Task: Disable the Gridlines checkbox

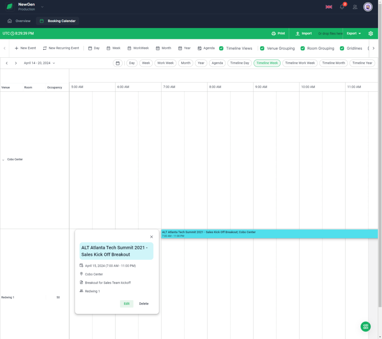Action: (342, 48)
